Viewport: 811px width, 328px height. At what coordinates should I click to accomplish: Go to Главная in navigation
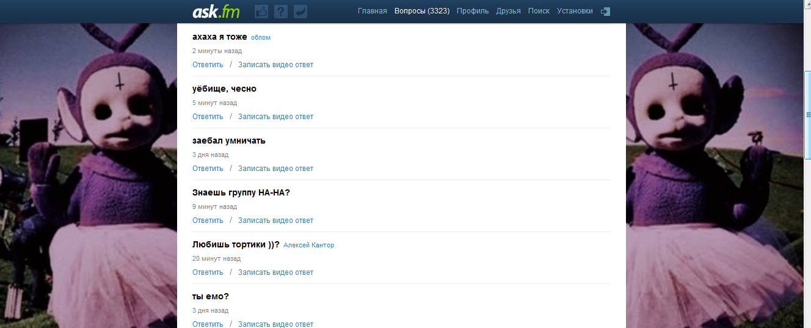373,11
